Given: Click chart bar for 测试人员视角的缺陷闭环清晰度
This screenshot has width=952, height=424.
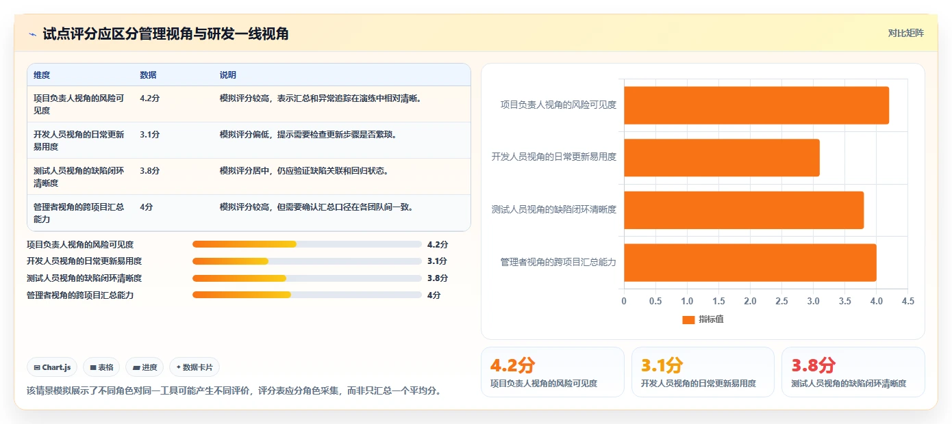Looking at the screenshot, I should pyautogui.click(x=744, y=210).
